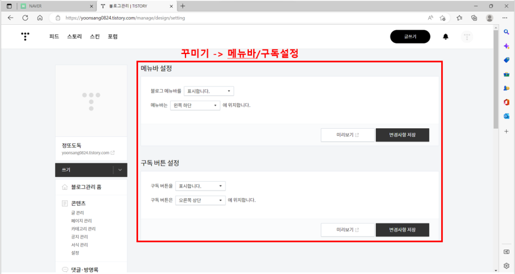Click 미리보기 in 메뉴바 설정
Image resolution: width=515 pixels, height=274 pixels.
pos(348,135)
